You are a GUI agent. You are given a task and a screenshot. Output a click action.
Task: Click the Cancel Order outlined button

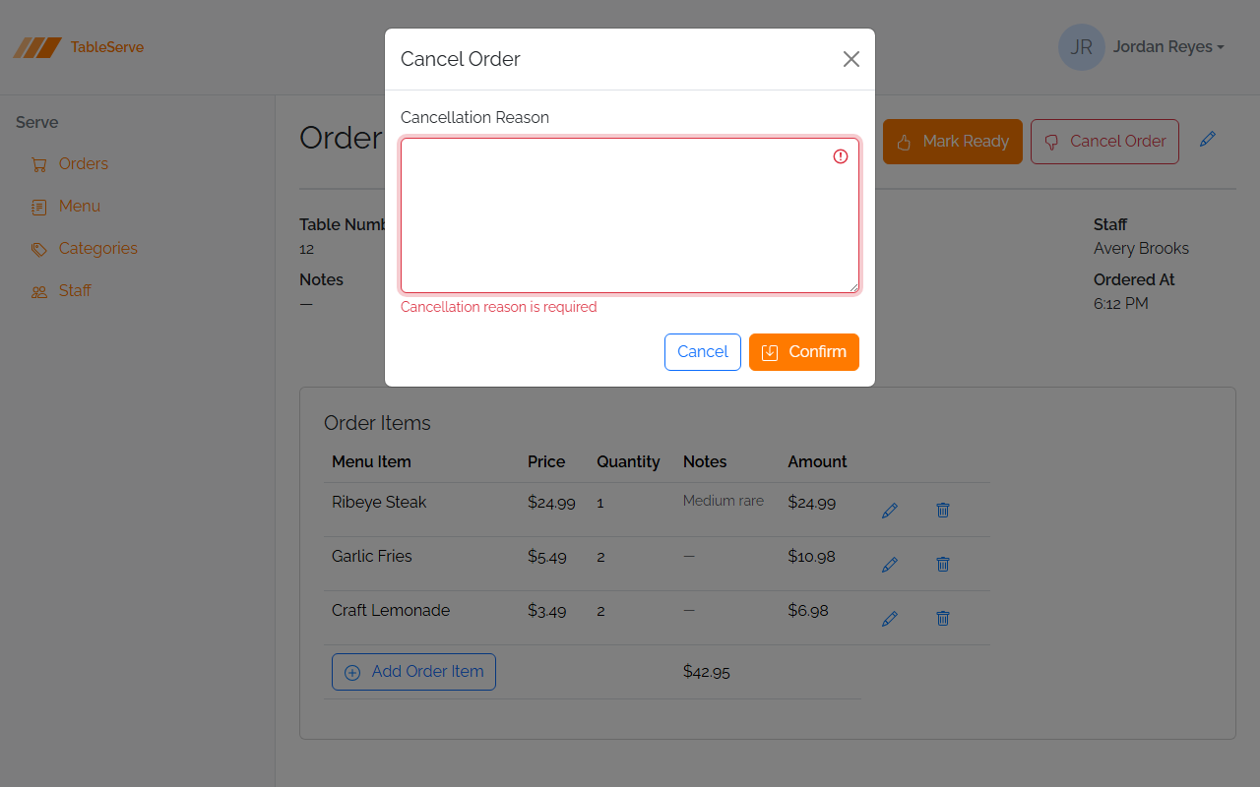[1104, 142]
